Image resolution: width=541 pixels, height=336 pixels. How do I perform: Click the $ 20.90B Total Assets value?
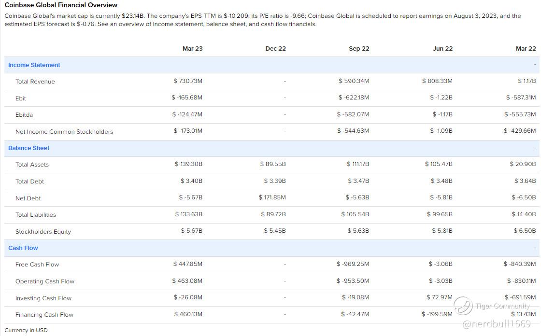(x=523, y=164)
